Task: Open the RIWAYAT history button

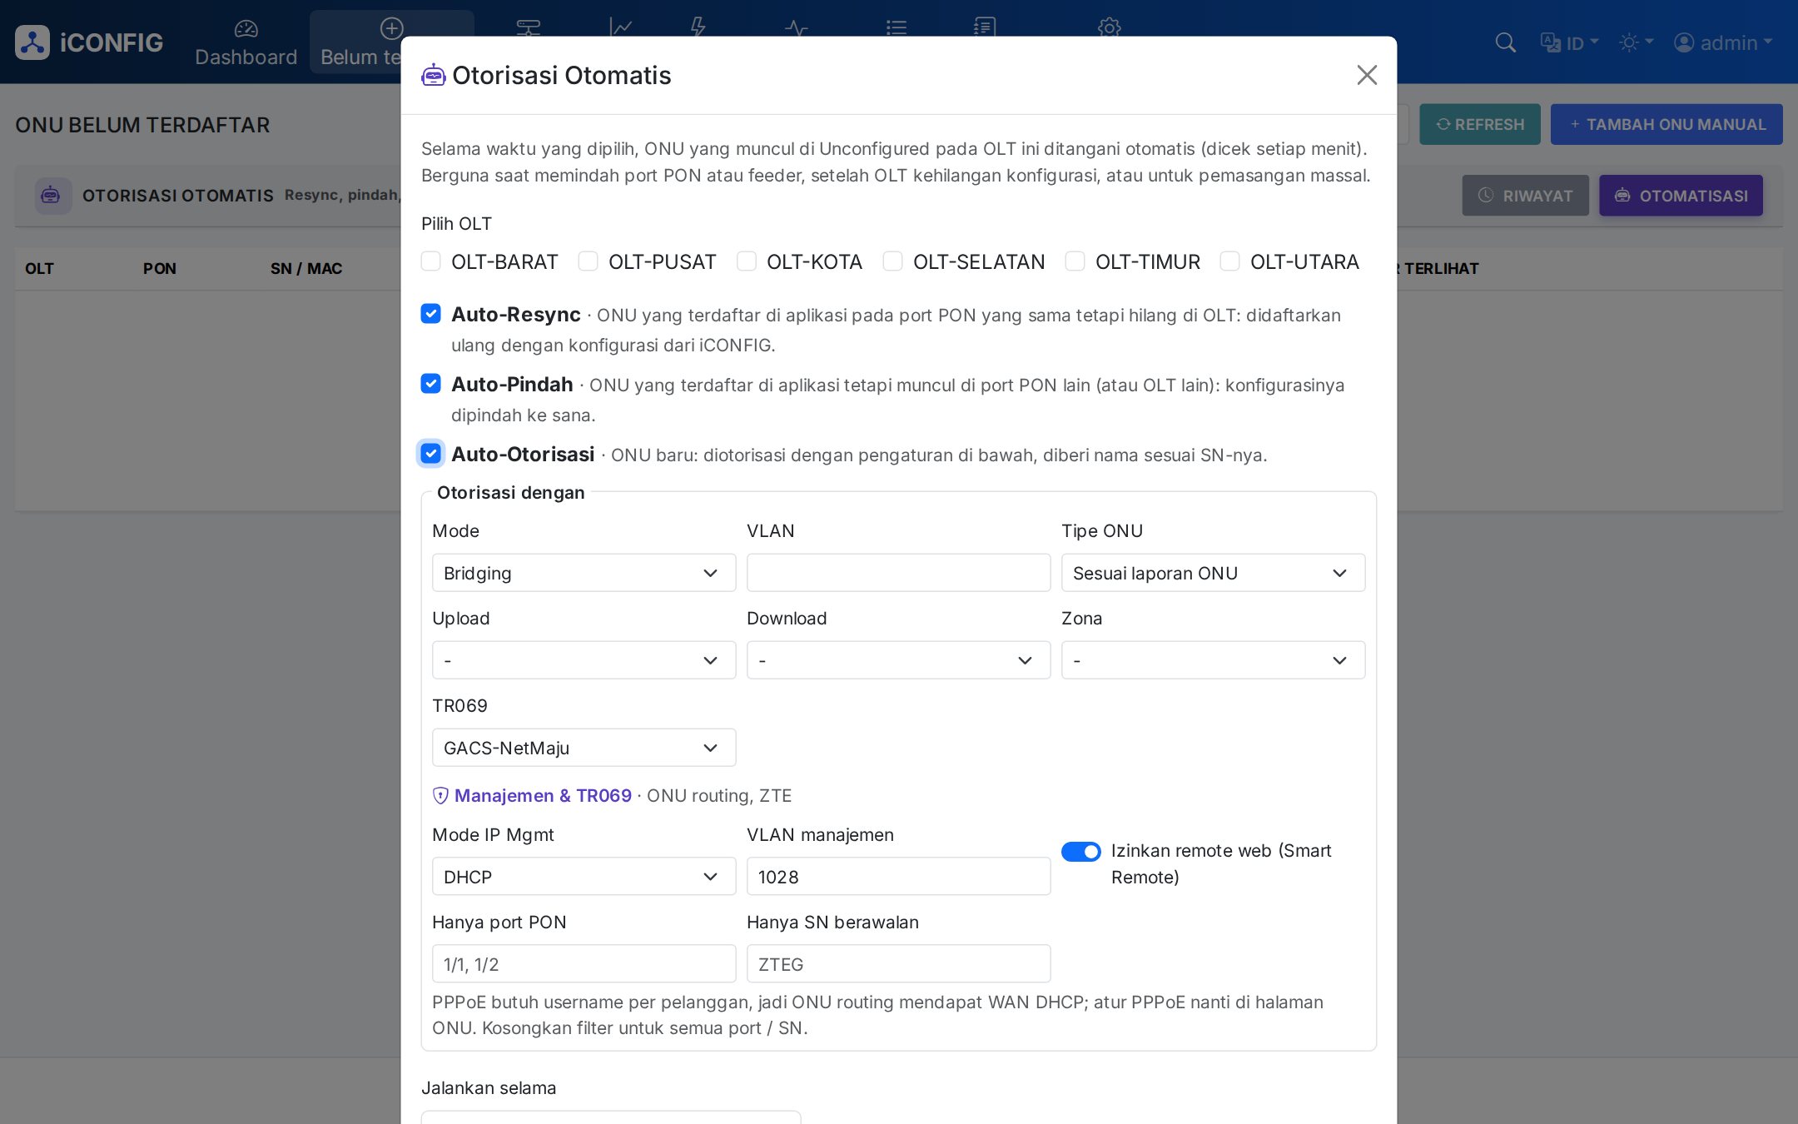Action: (x=1526, y=196)
